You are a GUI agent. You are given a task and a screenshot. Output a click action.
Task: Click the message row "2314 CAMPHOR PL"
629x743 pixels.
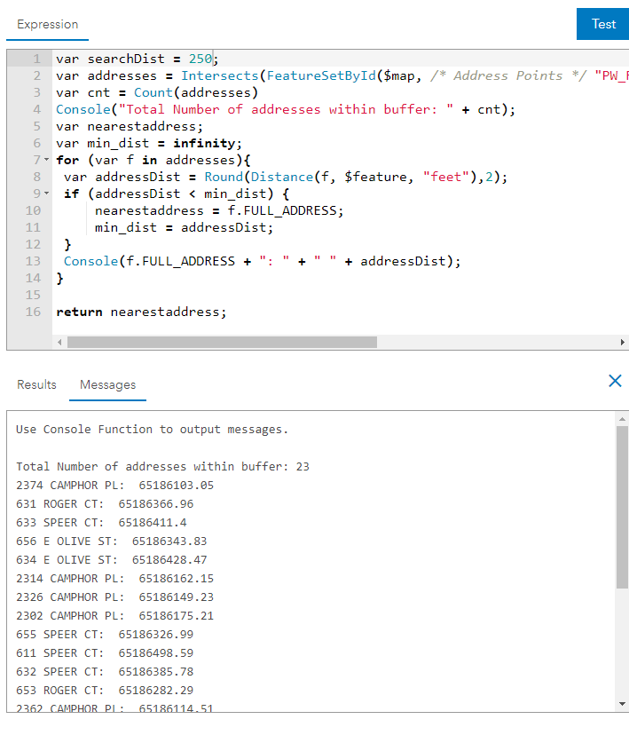[114, 579]
